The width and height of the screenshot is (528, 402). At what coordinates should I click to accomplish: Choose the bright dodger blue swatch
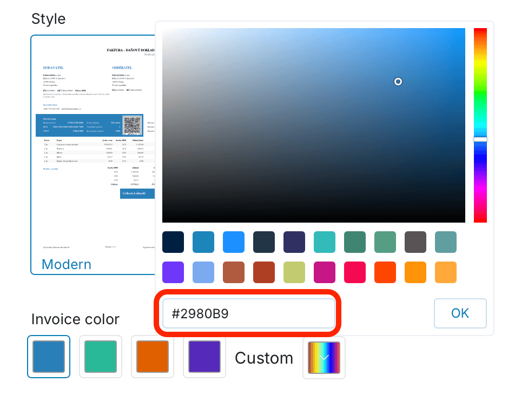(234, 242)
